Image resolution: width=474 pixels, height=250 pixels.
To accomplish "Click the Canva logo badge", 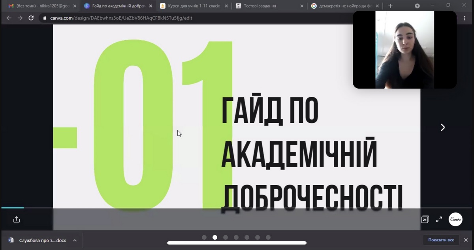I will (x=455, y=220).
